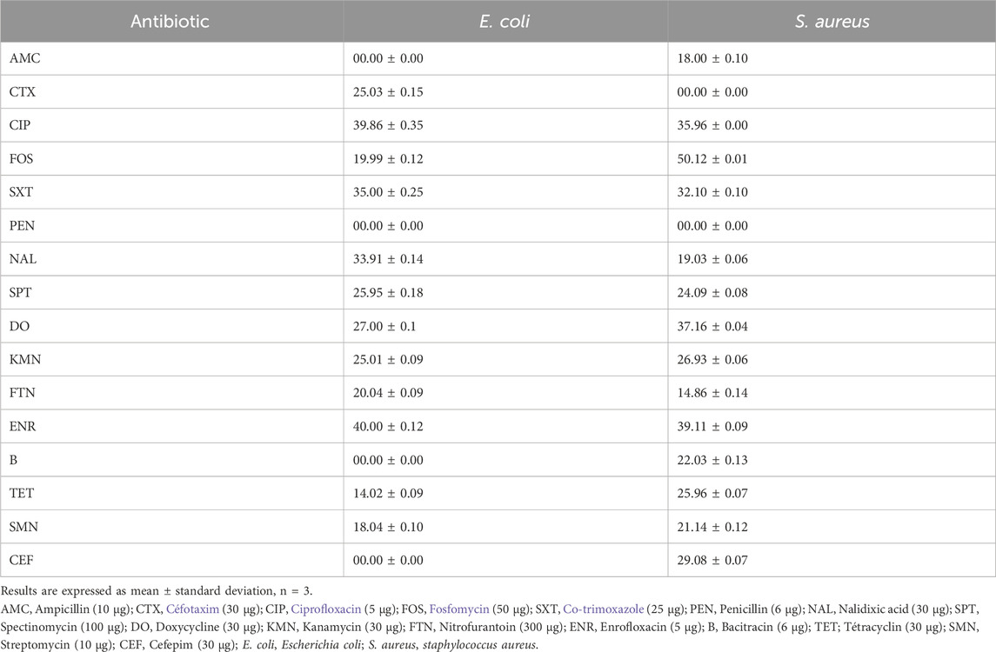996x652 pixels.
Task: Select the AMC row label
Action: [24, 58]
